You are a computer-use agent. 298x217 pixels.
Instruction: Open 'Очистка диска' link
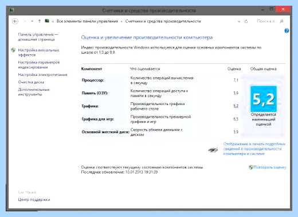pos(31,82)
